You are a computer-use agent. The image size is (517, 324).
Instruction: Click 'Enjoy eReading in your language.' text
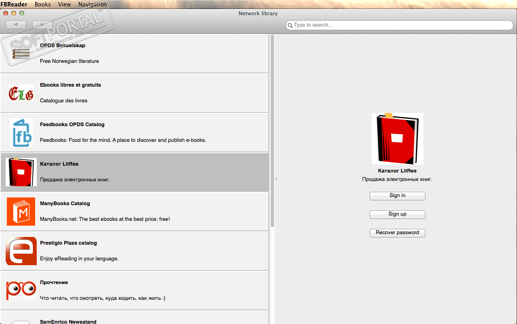click(79, 259)
